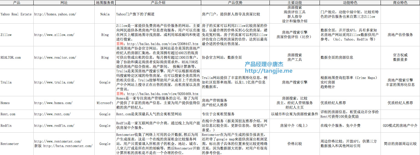420x155 pixels.
Task: Click the '专注于公寓租赁服务' cell
Action: [x=235, y=114]
